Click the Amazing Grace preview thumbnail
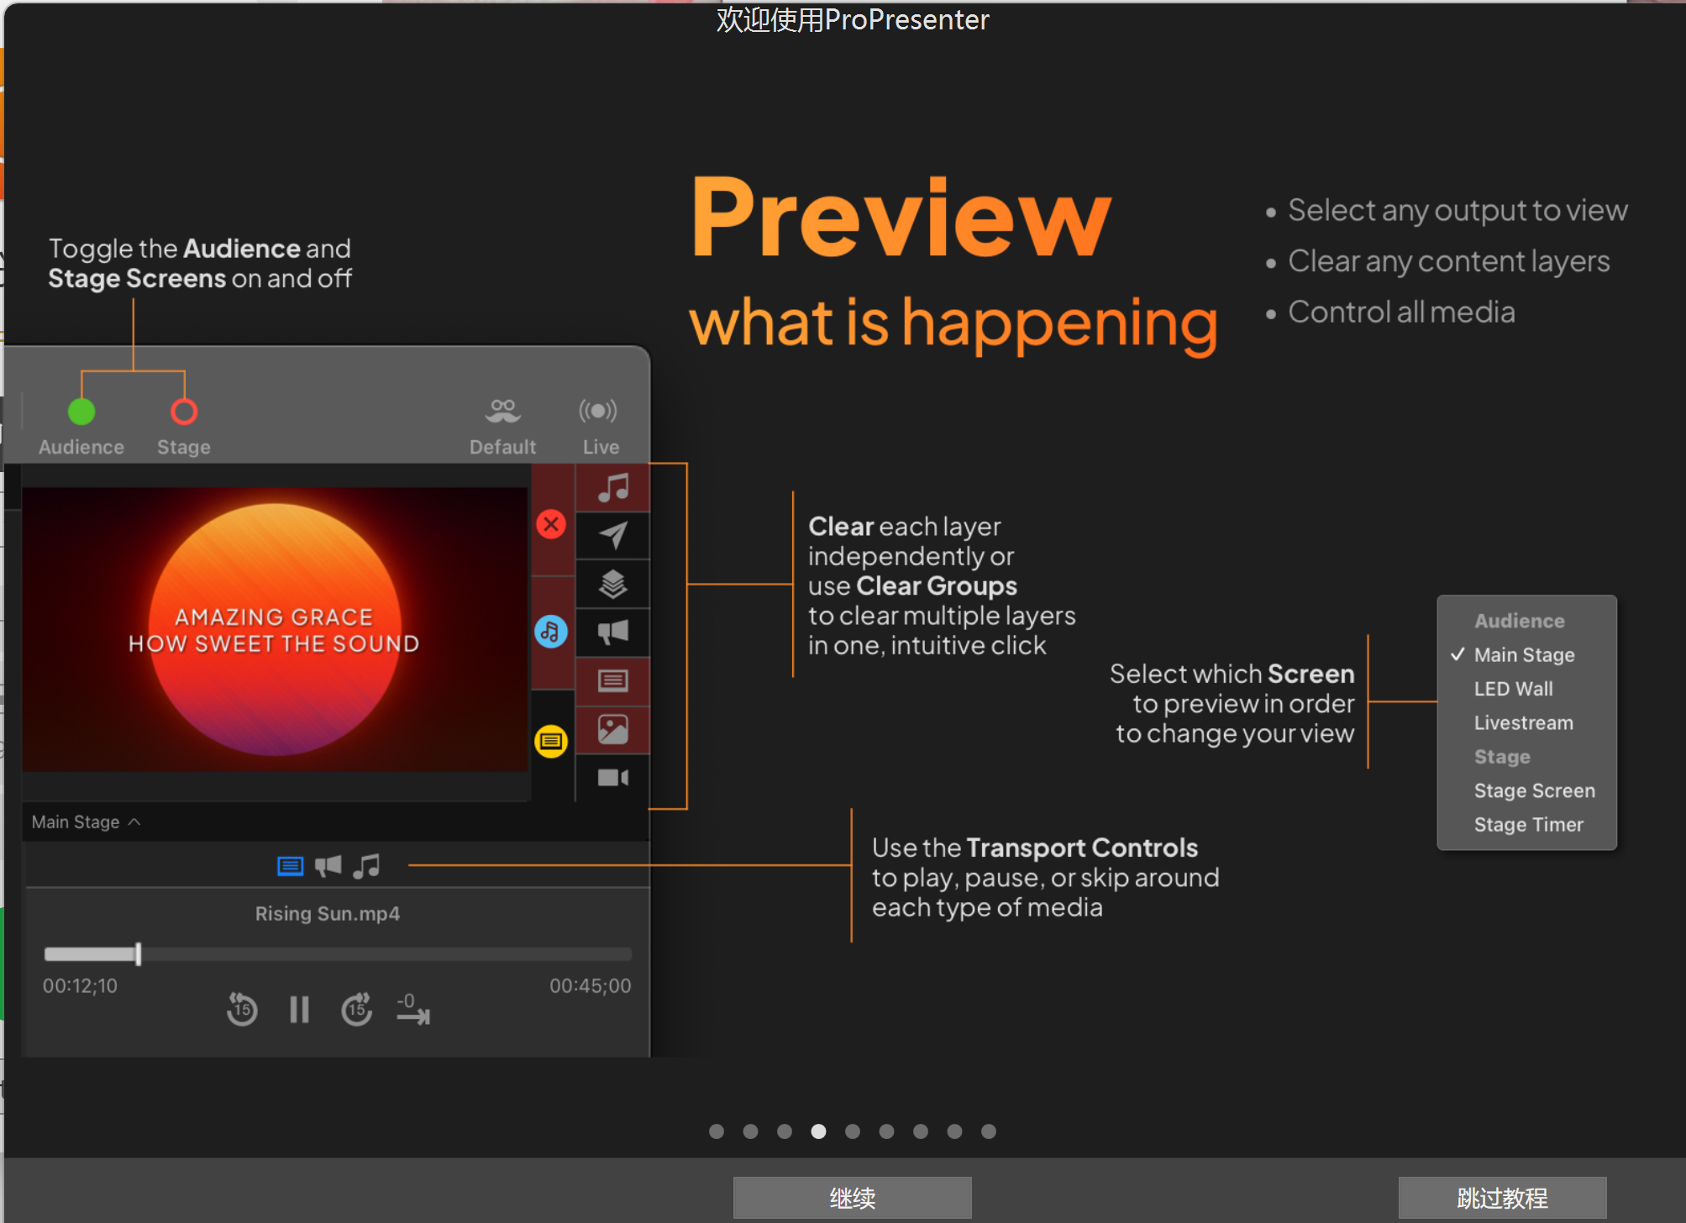 coord(275,630)
